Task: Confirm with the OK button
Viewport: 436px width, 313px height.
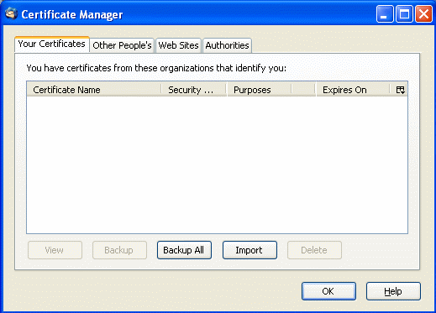Action: click(328, 291)
